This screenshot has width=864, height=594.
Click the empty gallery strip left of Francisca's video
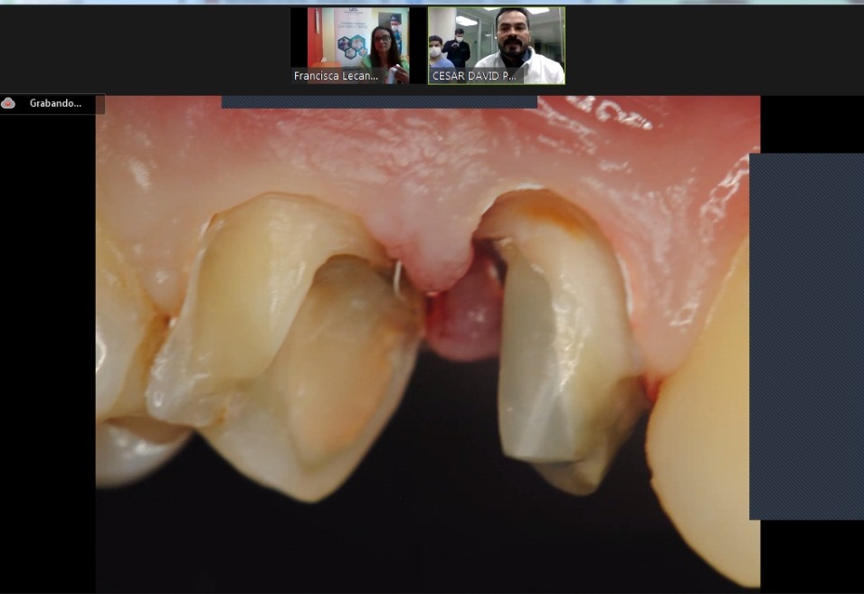145,45
